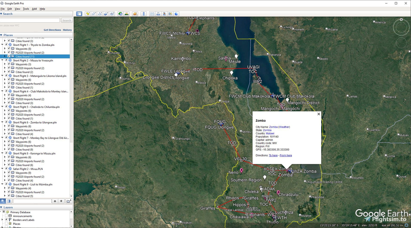
Task: Expand the selected Cities found (11) folder
Action: (x=5, y=56)
